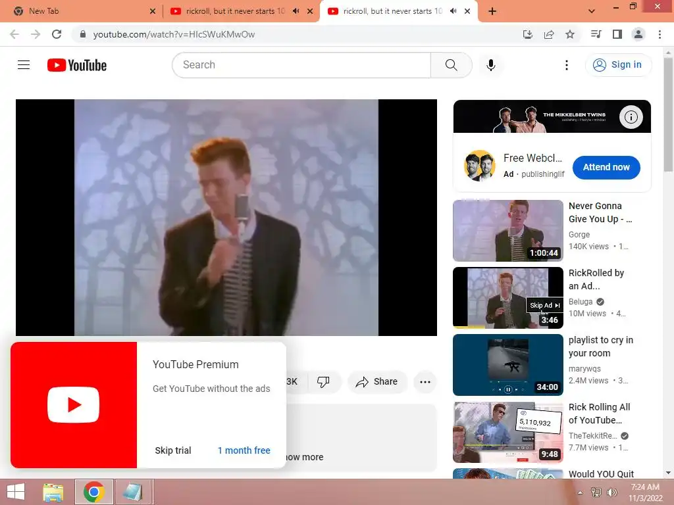Accept the 1 month free offer
The width and height of the screenshot is (674, 505).
(244, 450)
